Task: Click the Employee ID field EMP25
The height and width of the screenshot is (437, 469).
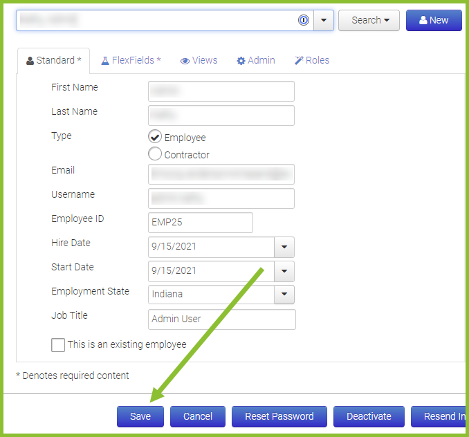Action: [201, 223]
